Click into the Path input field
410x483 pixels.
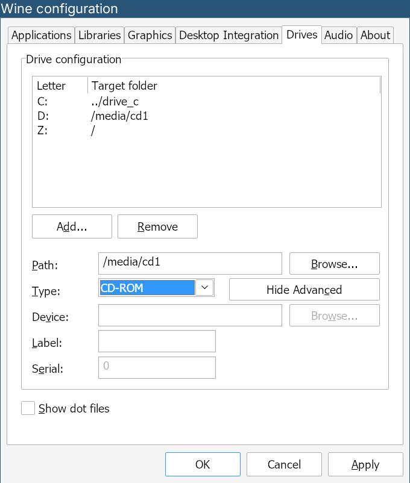[190, 263]
